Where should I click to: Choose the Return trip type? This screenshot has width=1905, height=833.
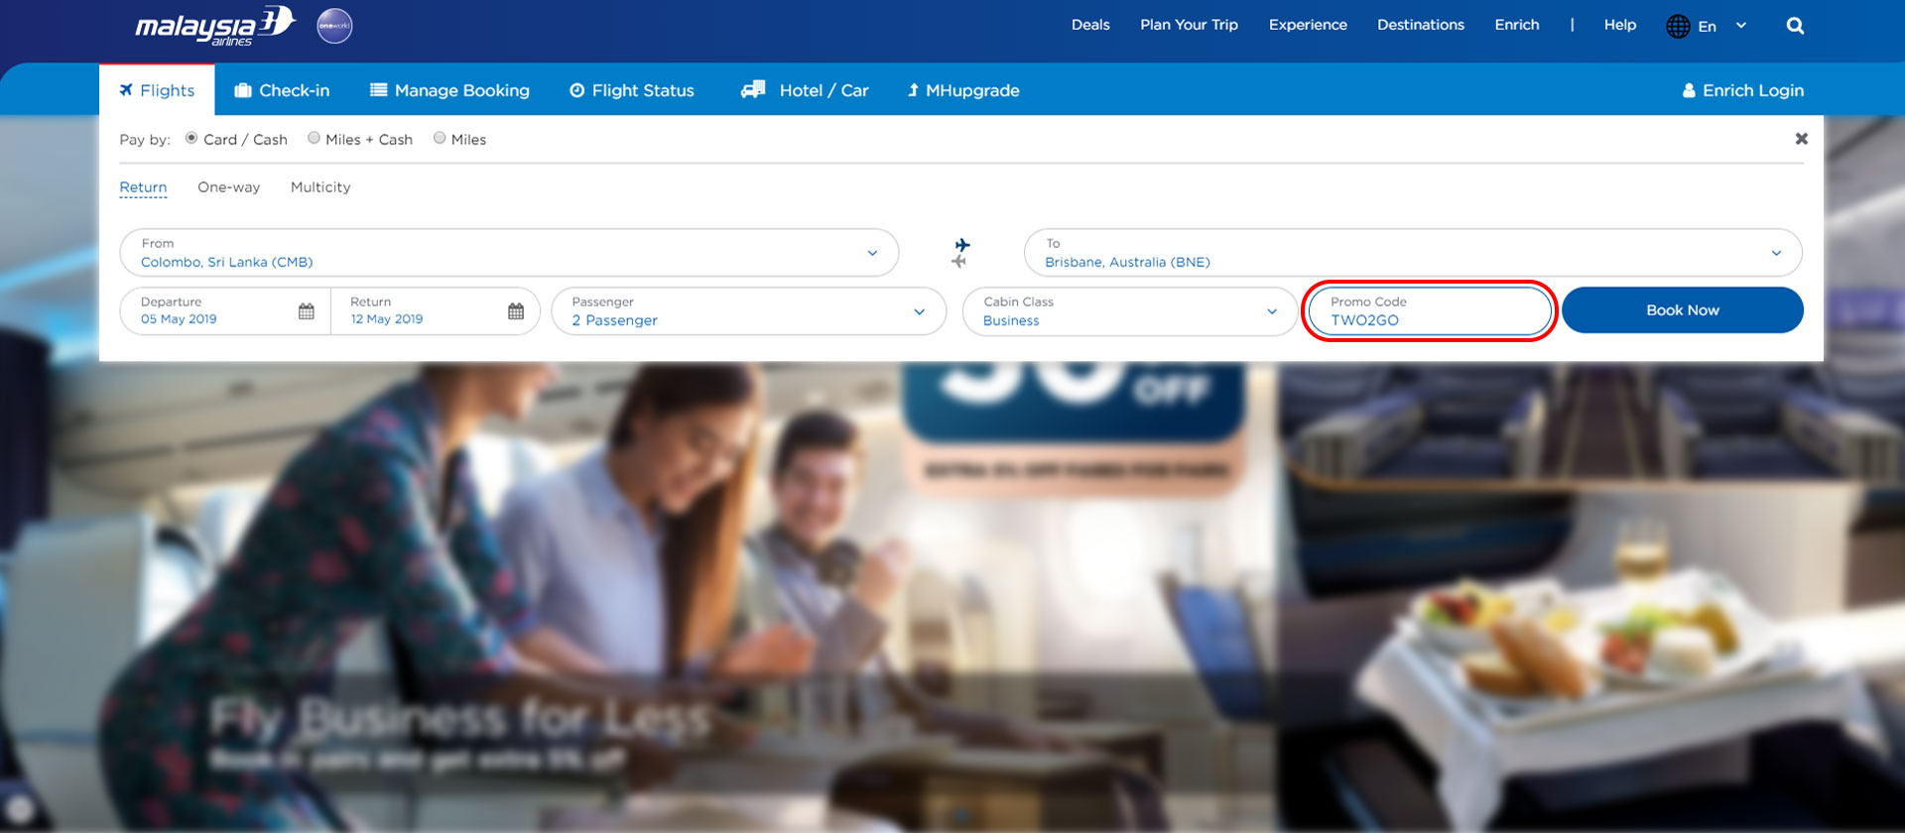[x=143, y=186]
